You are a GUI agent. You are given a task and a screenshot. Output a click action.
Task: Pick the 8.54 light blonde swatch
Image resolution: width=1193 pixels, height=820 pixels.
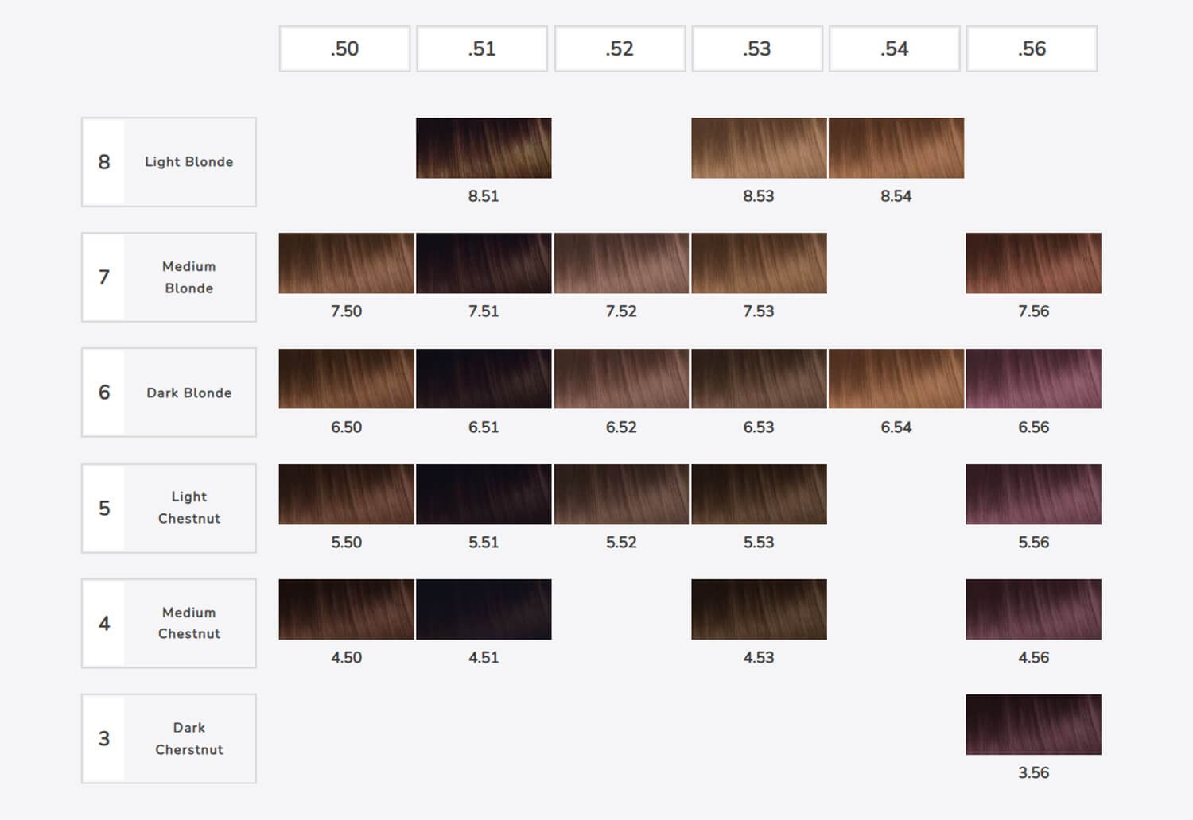(x=896, y=148)
